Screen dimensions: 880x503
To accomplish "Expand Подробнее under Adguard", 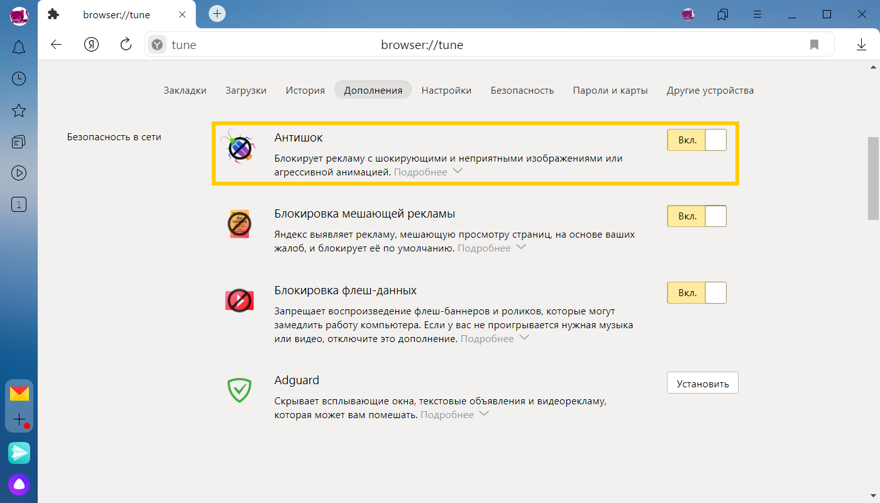I will click(454, 414).
